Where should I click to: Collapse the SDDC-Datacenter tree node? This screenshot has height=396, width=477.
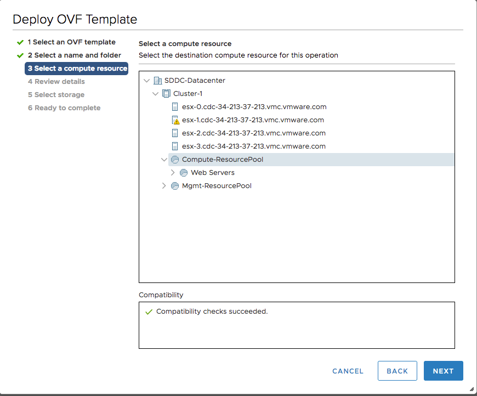[x=146, y=81]
